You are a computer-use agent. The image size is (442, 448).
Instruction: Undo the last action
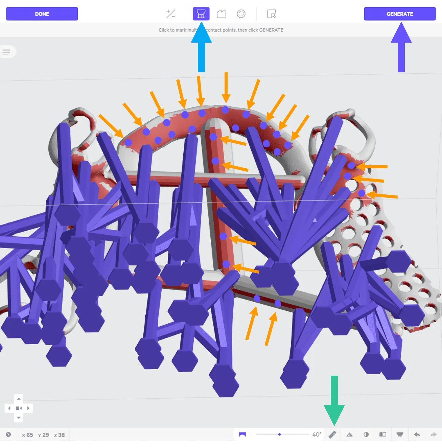tap(417, 434)
